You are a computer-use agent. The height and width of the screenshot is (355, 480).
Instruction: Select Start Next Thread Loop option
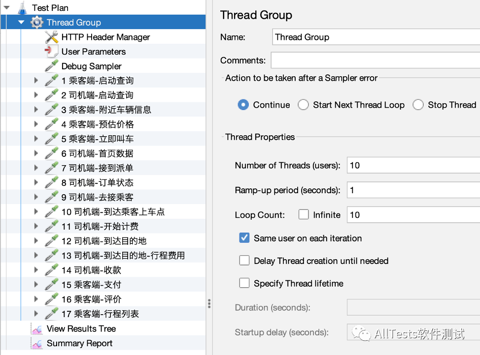(303, 105)
